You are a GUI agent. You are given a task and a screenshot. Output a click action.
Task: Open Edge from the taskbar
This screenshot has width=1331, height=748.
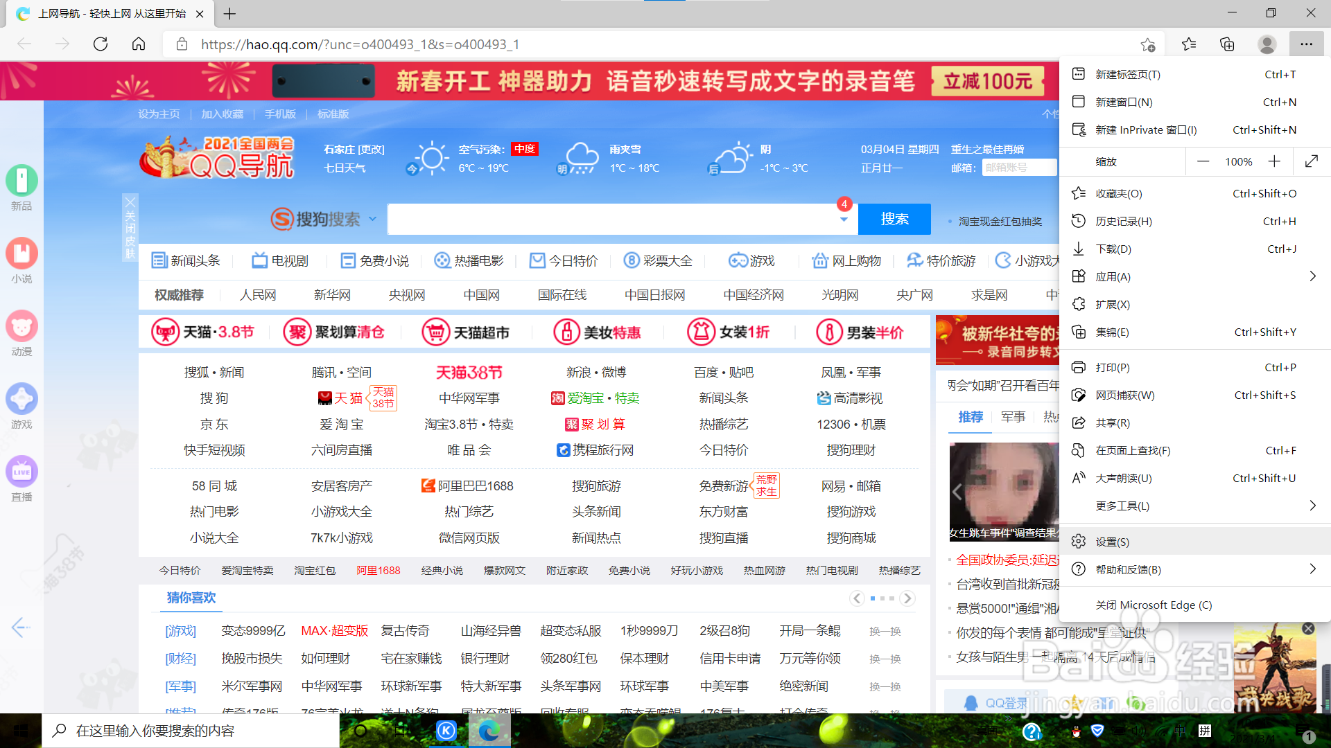click(489, 731)
